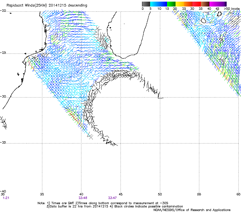The width and height of the screenshot is (241, 212).
Task: Click the purple time label '1:21'
Action: (6, 198)
